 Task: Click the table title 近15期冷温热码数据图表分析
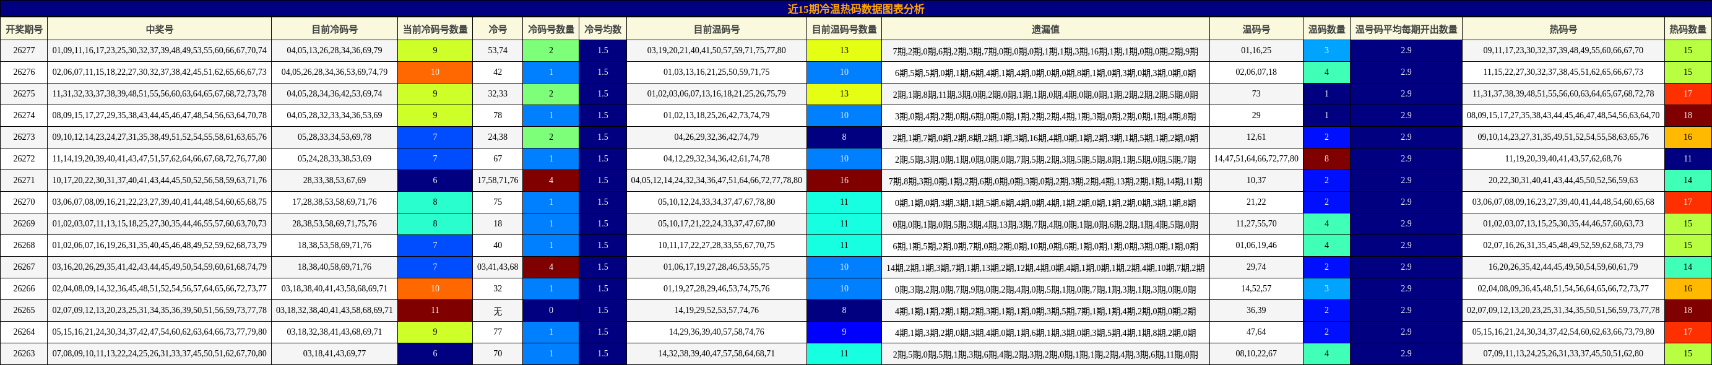click(855, 9)
